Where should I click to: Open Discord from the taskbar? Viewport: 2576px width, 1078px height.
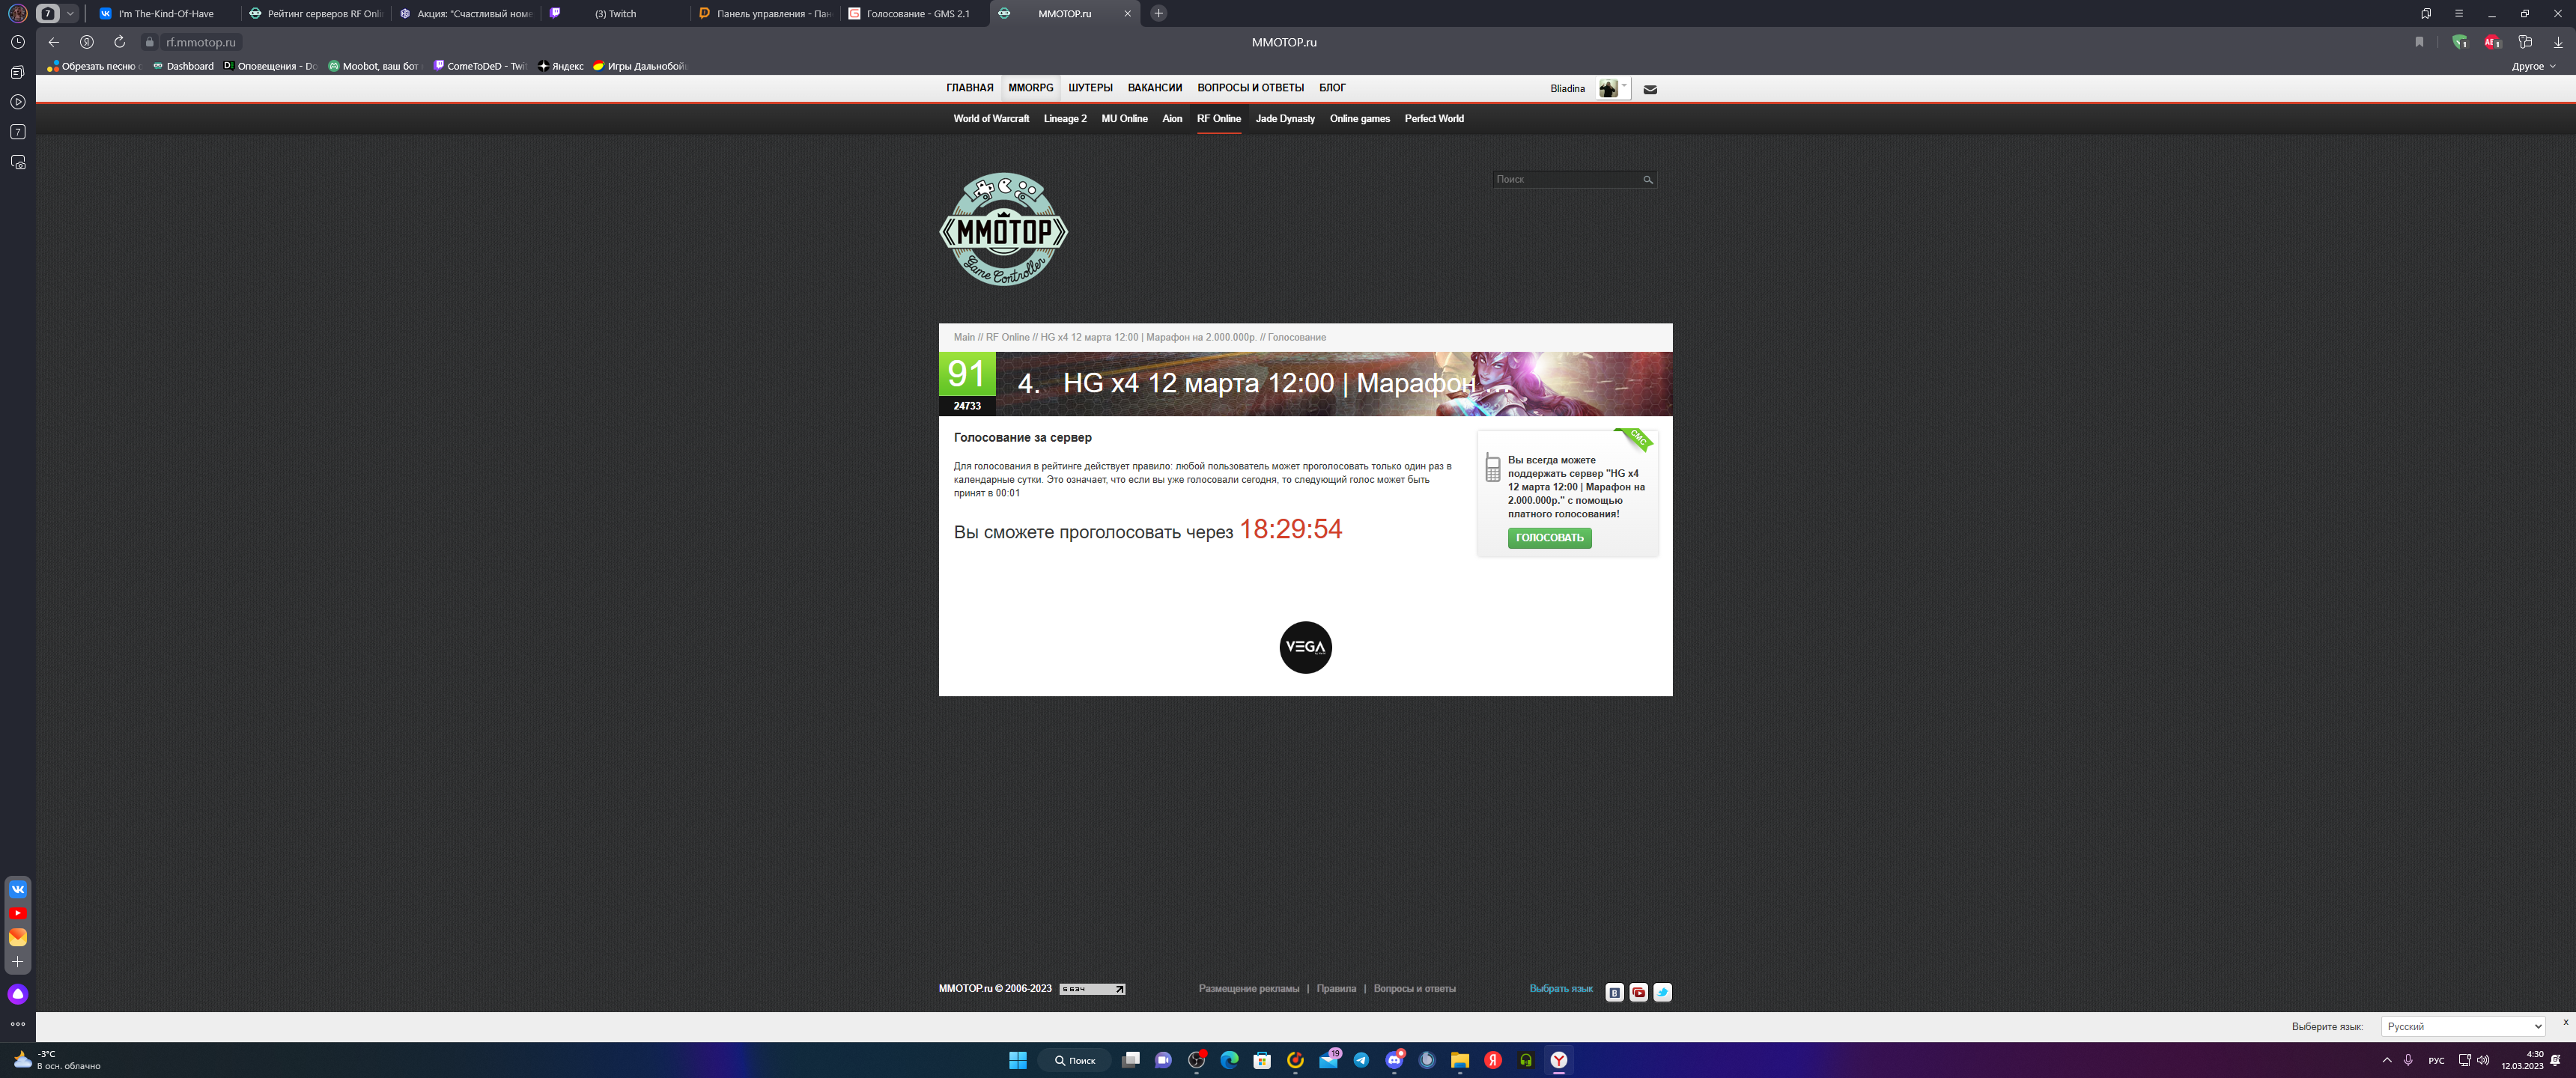tap(1394, 1060)
